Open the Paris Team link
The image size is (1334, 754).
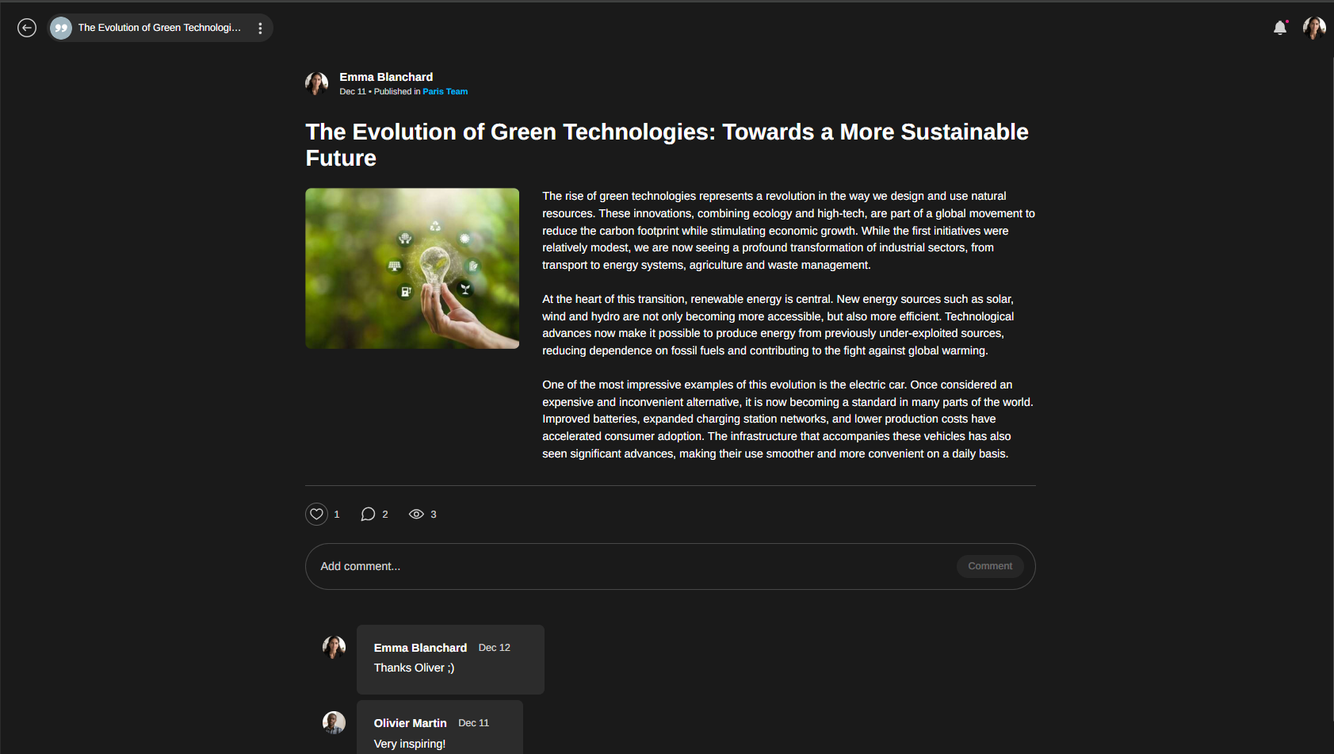tap(445, 92)
